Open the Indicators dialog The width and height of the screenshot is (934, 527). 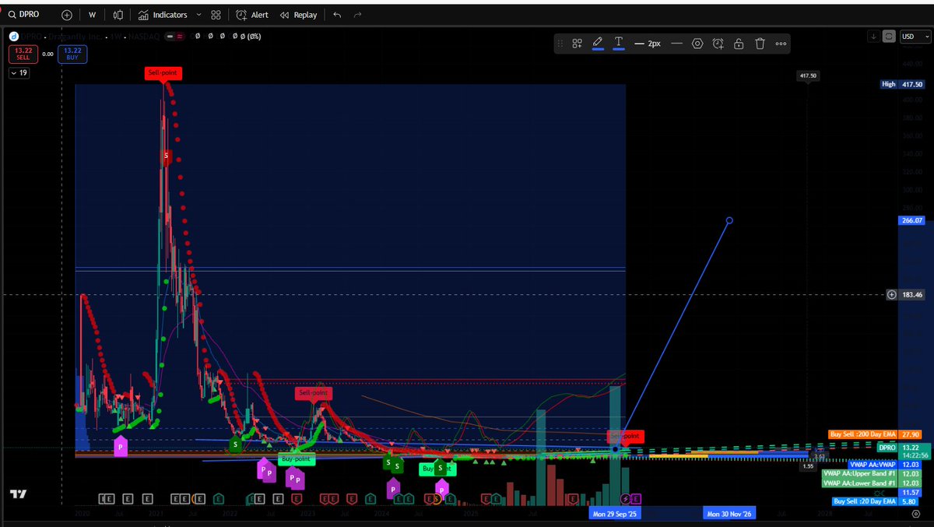click(163, 15)
